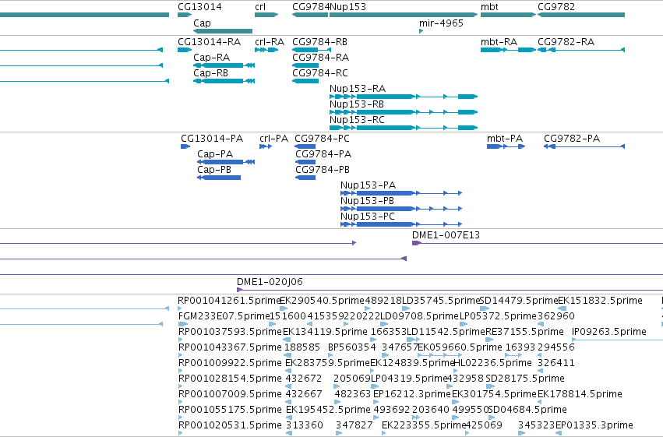Select transcript Cap-RA
Screen dimensions: 663x437
point(211,58)
